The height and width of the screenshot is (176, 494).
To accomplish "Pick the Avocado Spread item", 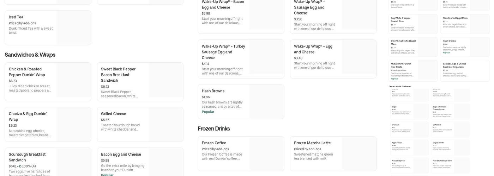I will coord(409,165).
